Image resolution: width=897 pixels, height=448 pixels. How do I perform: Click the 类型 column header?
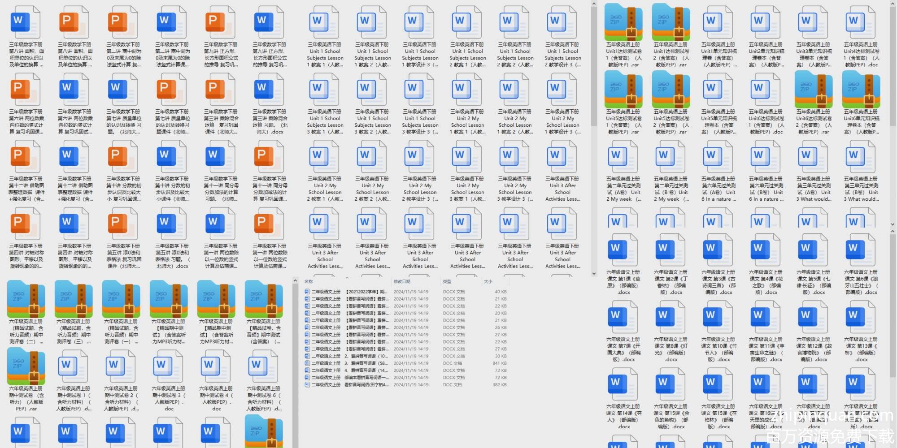(x=447, y=281)
